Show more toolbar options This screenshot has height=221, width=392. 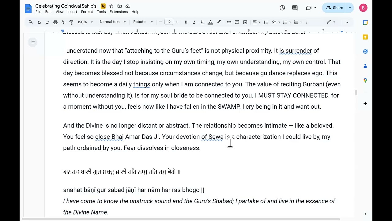(x=307, y=22)
